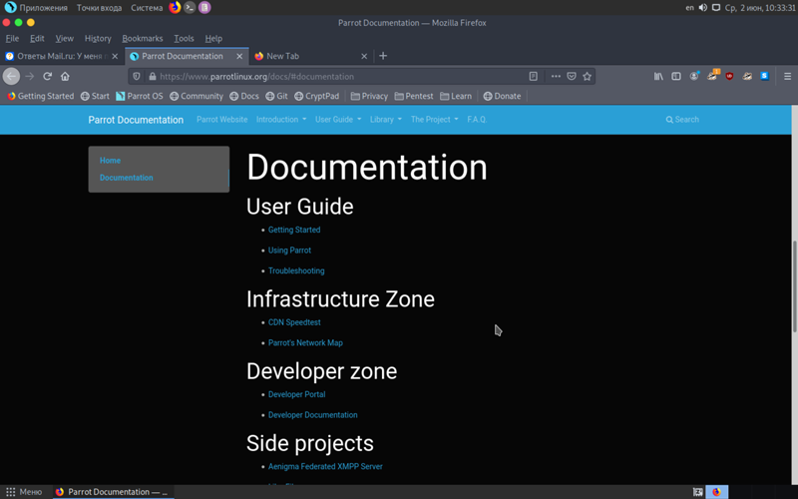
Task: Open the Developer Portal link
Action: click(x=296, y=394)
